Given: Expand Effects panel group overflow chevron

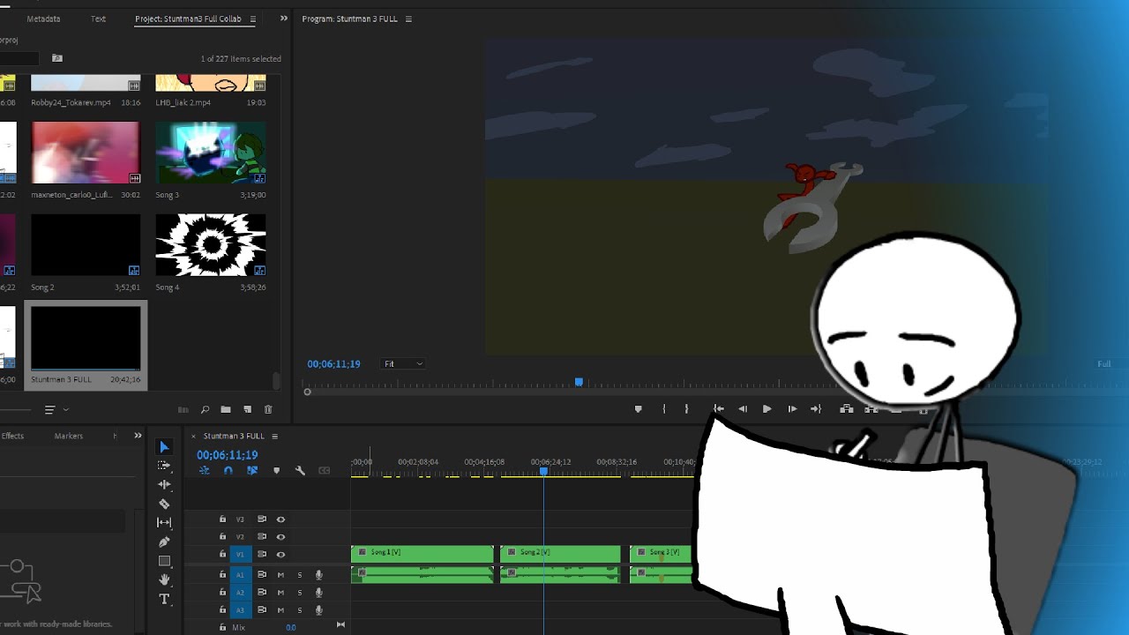Looking at the screenshot, I should 138,436.
